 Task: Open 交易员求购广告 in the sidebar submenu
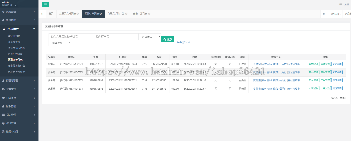pyautogui.click(x=16, y=66)
